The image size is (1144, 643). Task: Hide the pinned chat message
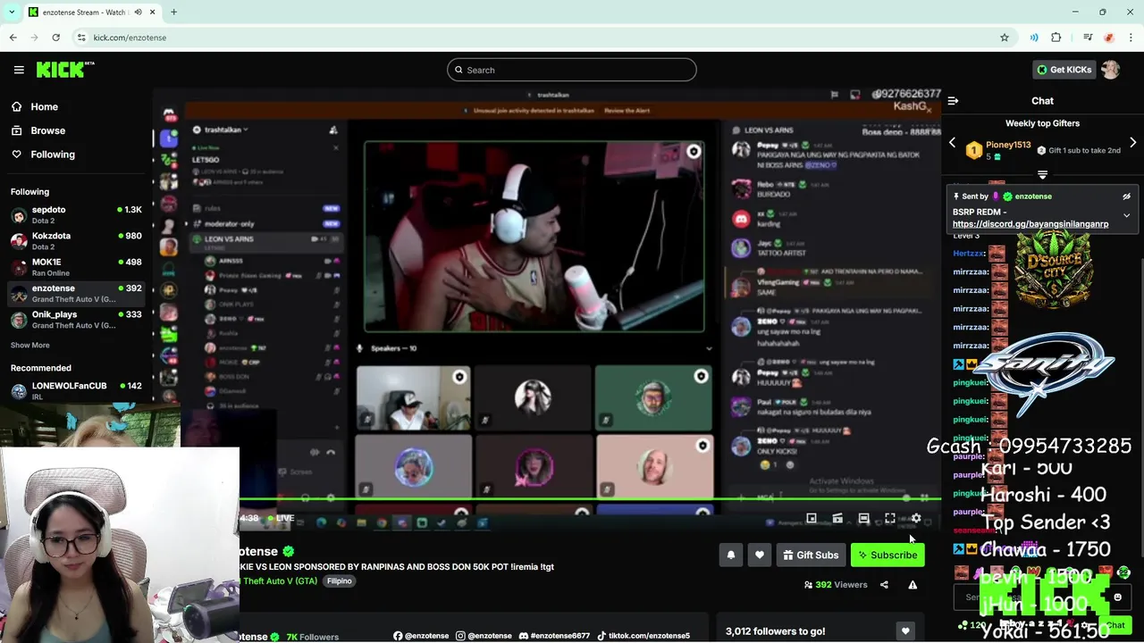pyautogui.click(x=1126, y=196)
